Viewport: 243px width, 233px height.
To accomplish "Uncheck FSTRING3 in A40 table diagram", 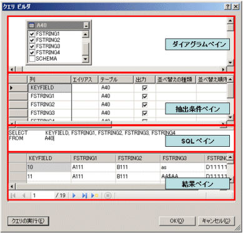I will point(32,46).
